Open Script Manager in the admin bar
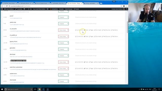The image size is (162, 91). (69, 9)
